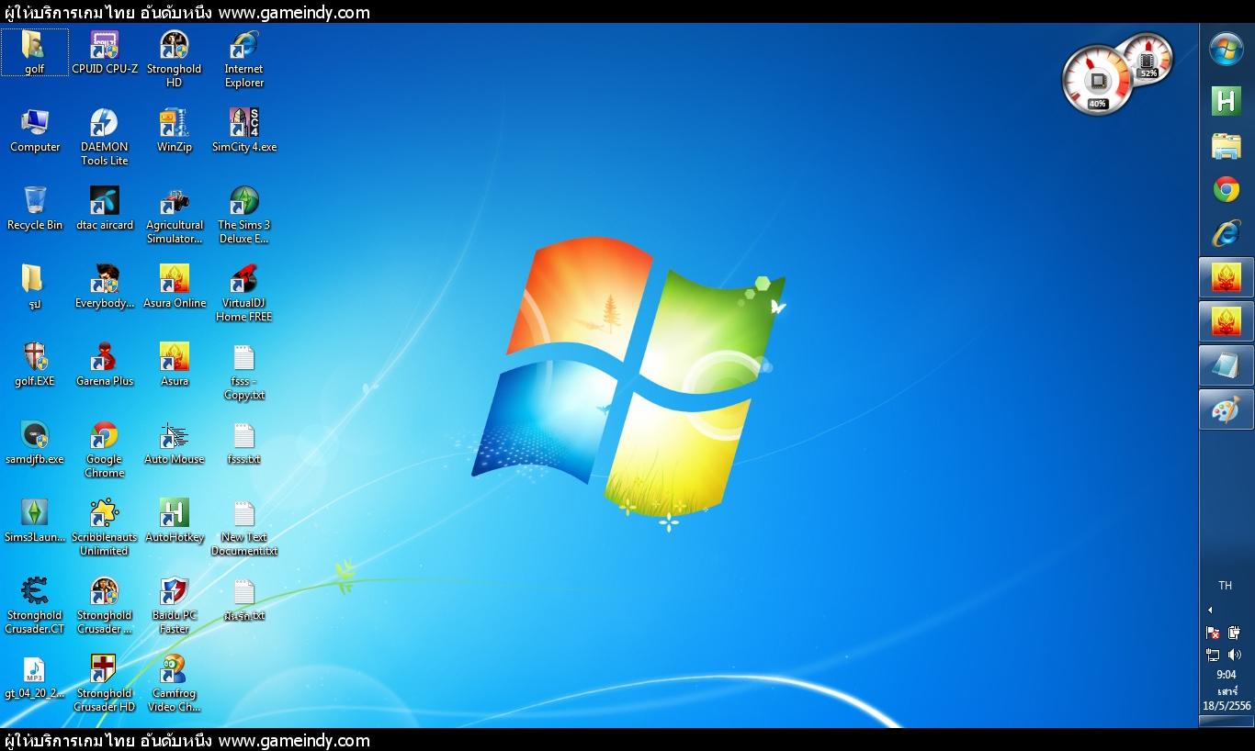The image size is (1255, 751).
Task: Open the network tray icon
Action: (1213, 655)
